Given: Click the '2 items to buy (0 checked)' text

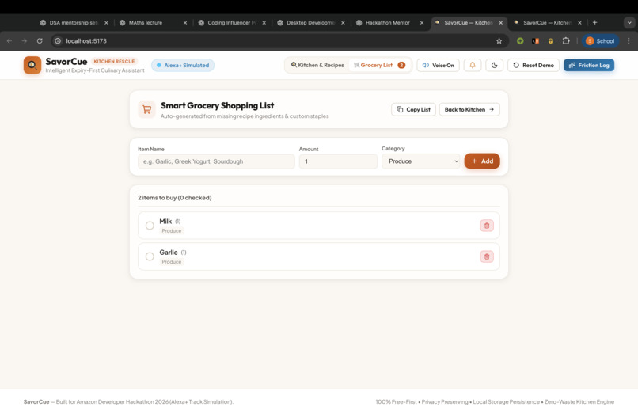Looking at the screenshot, I should click(175, 198).
